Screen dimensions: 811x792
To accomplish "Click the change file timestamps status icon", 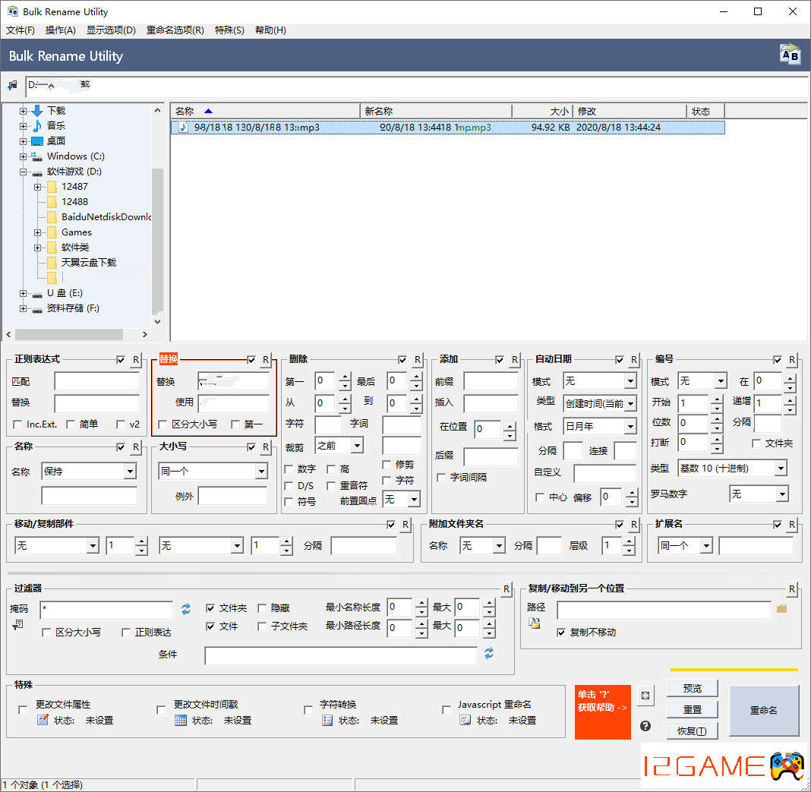I will coord(181,721).
